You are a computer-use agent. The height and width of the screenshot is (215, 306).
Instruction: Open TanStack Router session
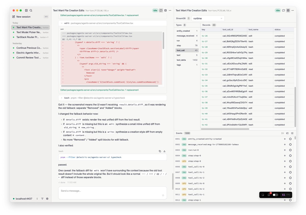click(30, 37)
